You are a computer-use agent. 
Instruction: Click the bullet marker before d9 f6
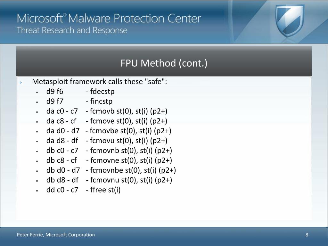[37, 92]
